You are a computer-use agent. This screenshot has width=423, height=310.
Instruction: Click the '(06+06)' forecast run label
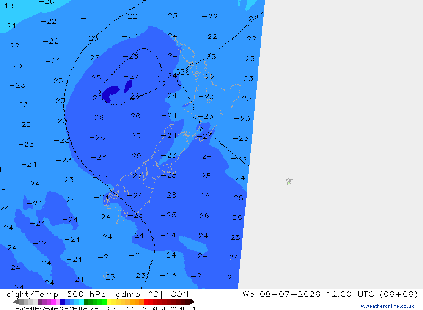399,294
